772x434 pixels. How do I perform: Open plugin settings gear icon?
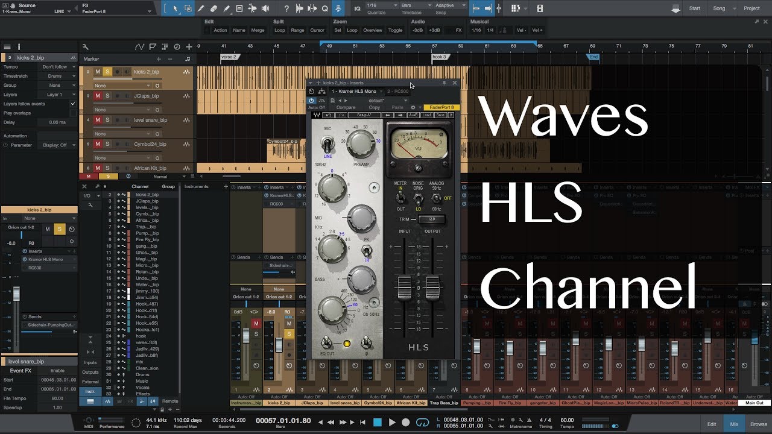[413, 107]
